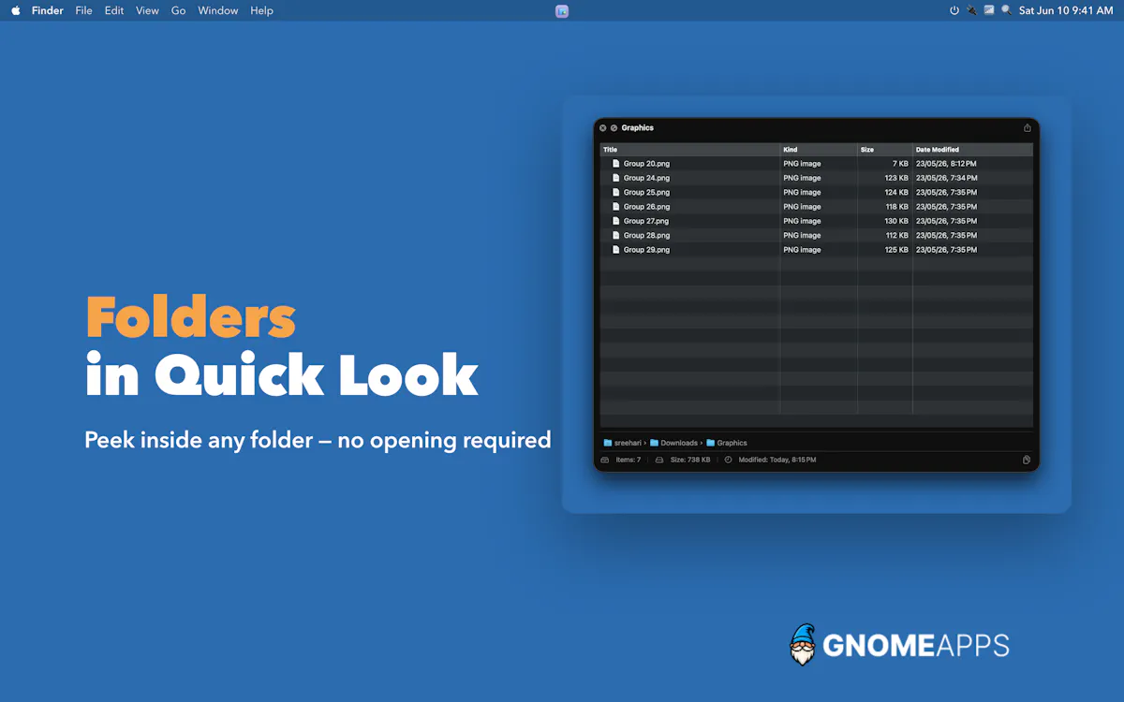
Task: Open the File menu
Action: pyautogui.click(x=83, y=10)
